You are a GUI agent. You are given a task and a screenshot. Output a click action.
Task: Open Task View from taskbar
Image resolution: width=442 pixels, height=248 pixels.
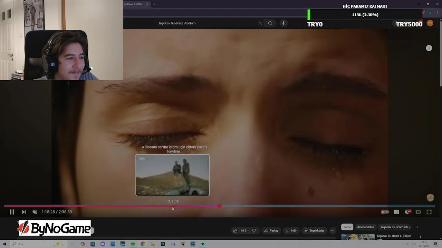[73, 244]
